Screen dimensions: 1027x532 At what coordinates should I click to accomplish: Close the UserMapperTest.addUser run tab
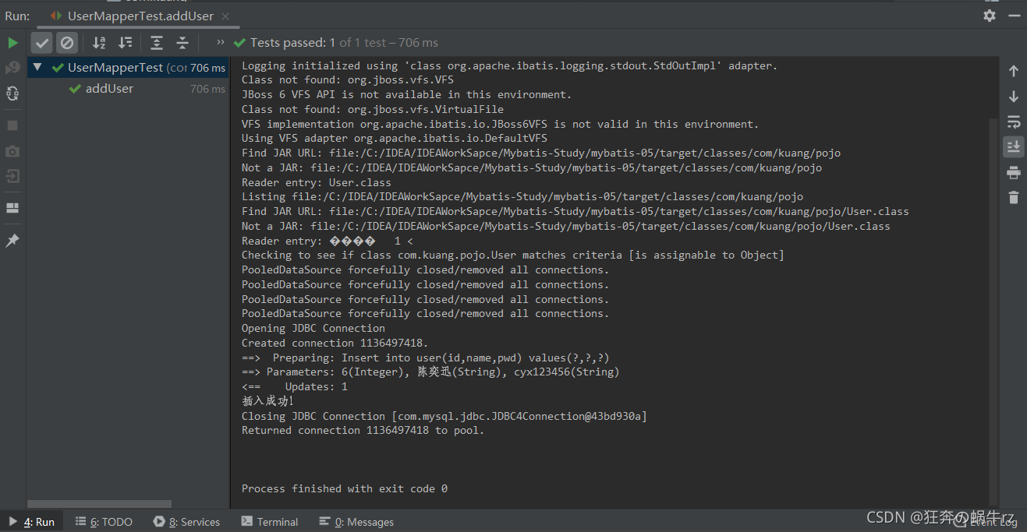[225, 16]
